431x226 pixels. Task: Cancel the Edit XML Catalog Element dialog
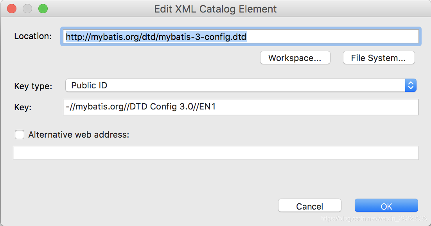(309, 206)
